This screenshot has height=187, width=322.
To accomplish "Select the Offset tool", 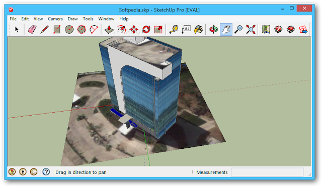I will click(x=121, y=30).
